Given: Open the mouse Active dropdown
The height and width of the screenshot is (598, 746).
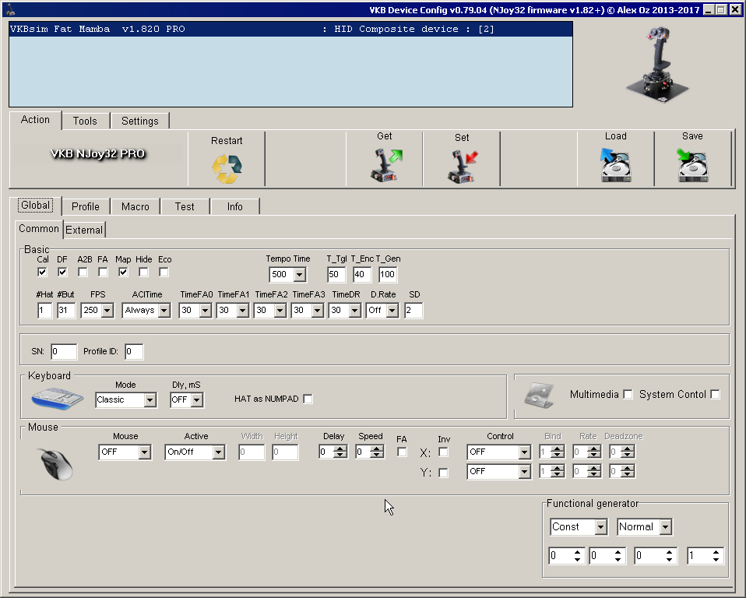Looking at the screenshot, I should point(218,452).
